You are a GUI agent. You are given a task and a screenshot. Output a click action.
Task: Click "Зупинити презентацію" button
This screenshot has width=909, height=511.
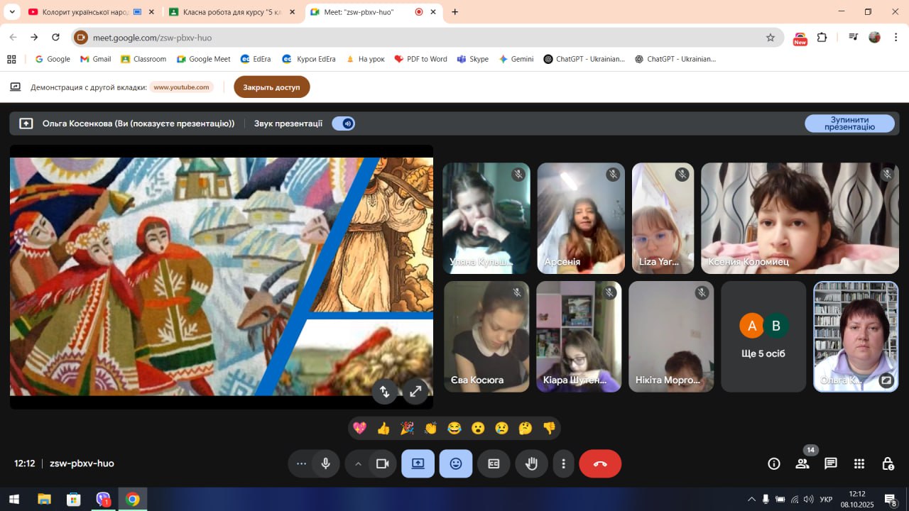[x=849, y=123]
